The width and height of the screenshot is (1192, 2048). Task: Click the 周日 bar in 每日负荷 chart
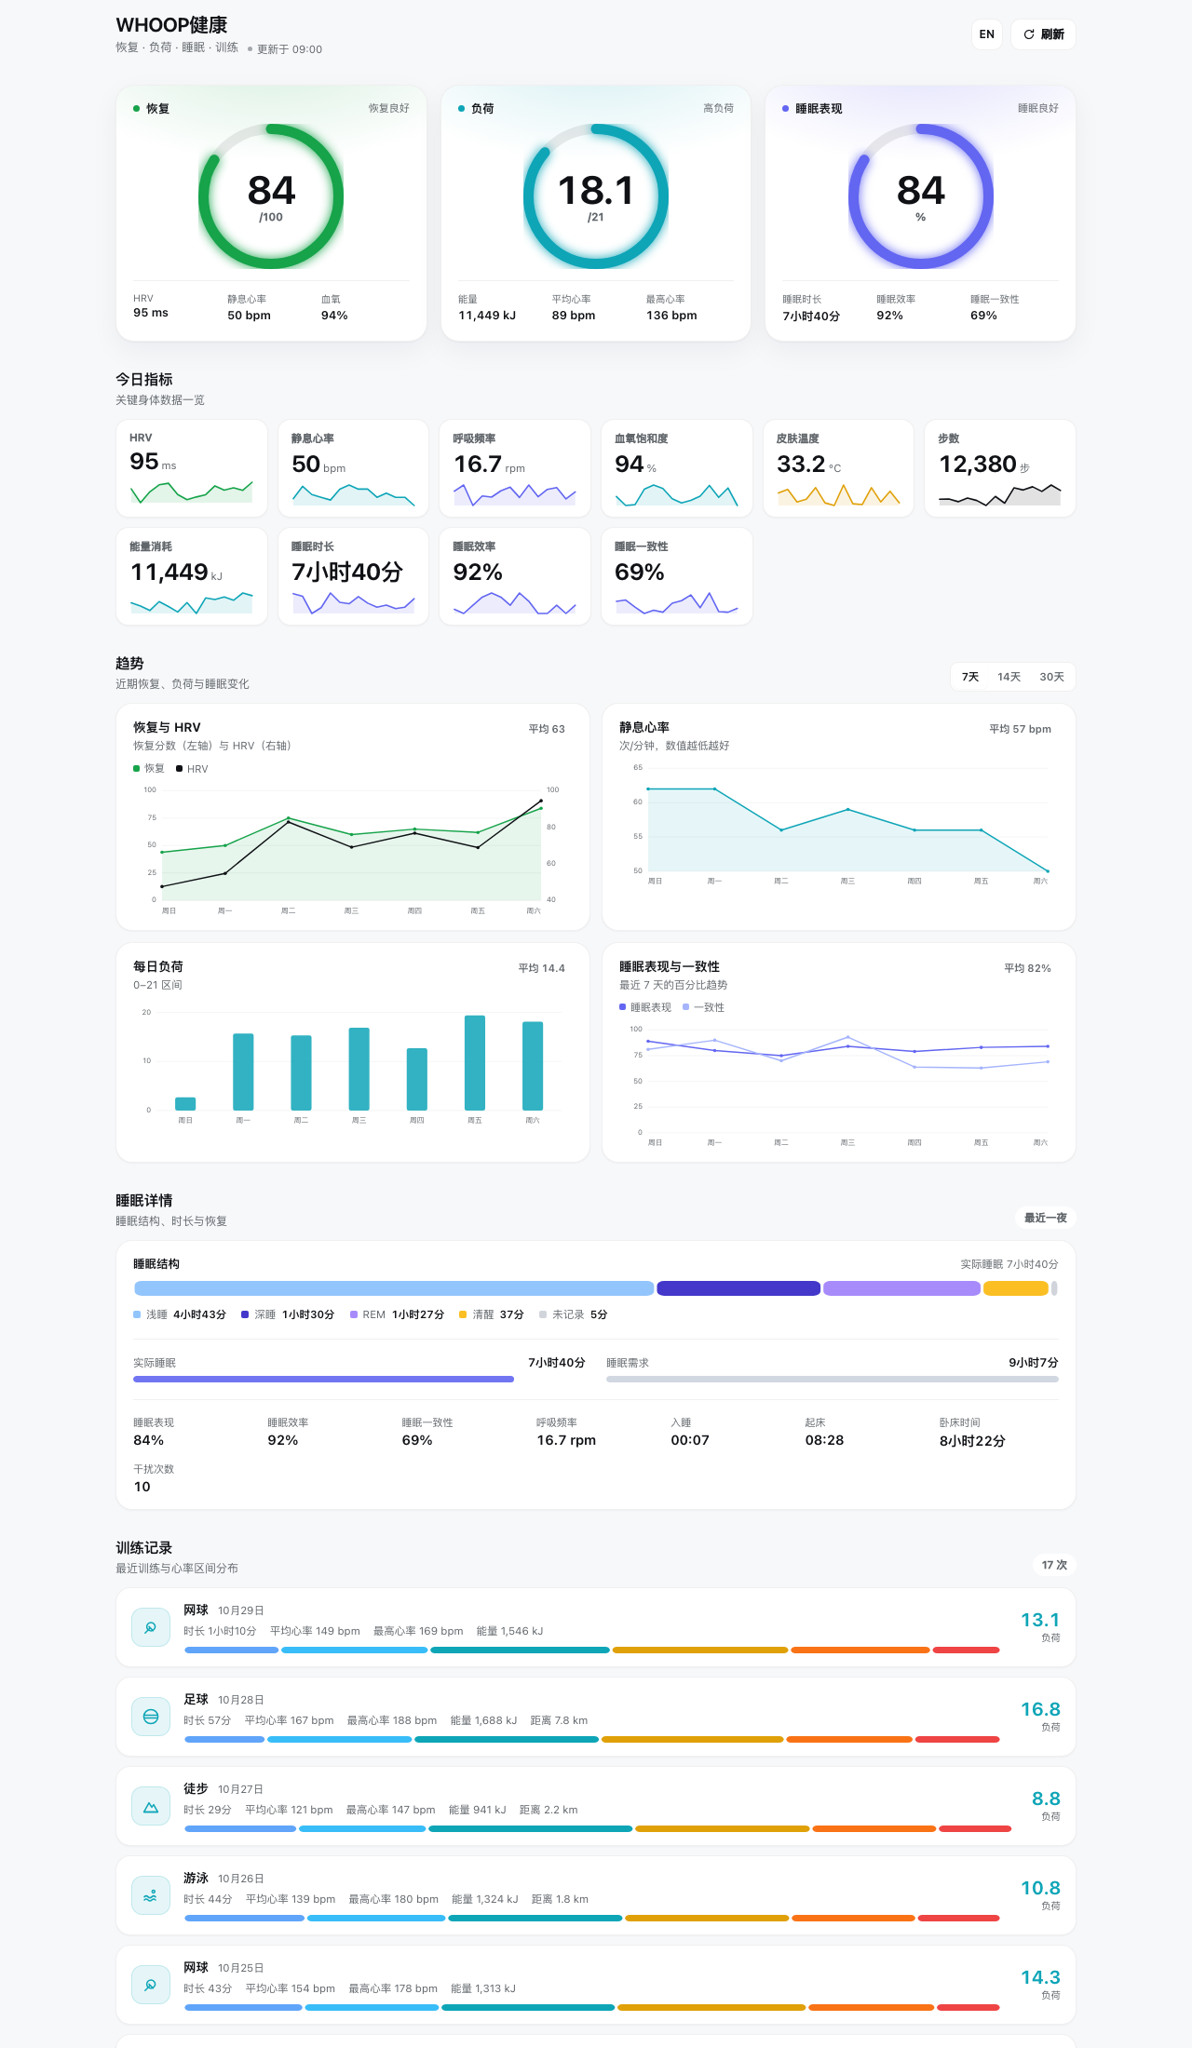pyautogui.click(x=185, y=1103)
